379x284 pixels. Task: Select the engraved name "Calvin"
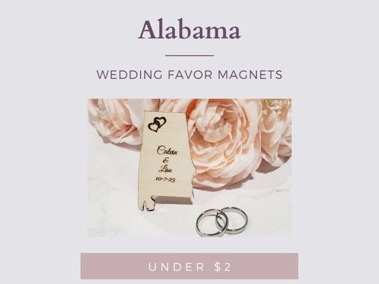click(x=167, y=151)
